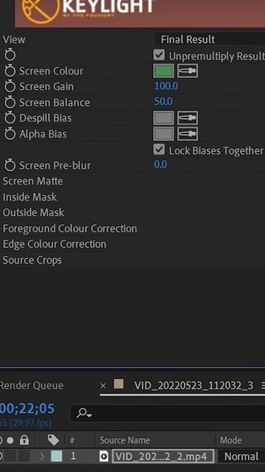The image size is (265, 472).
Task: Open the View dropdown showing Final Result
Action: click(209, 39)
